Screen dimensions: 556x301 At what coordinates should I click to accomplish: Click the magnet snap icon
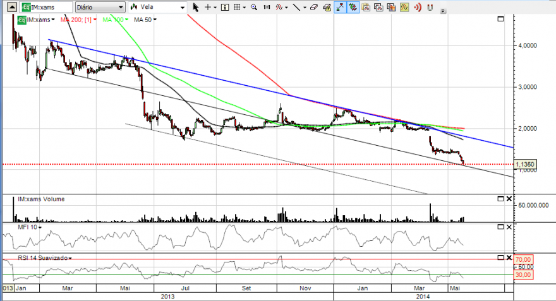click(x=430, y=7)
